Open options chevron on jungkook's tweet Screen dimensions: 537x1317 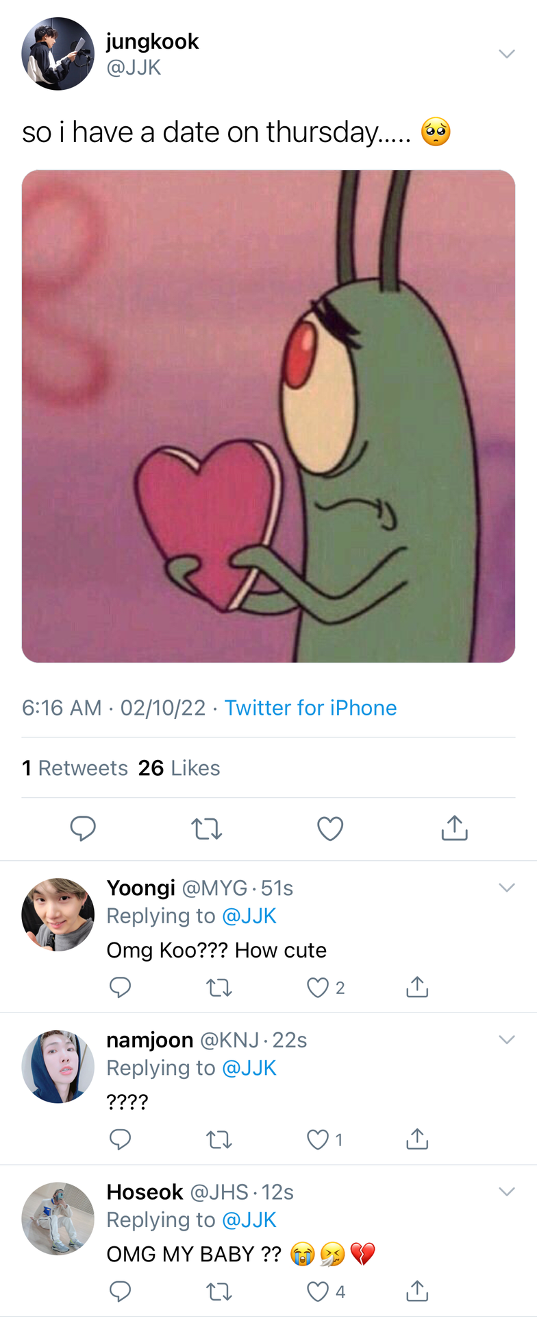(507, 54)
